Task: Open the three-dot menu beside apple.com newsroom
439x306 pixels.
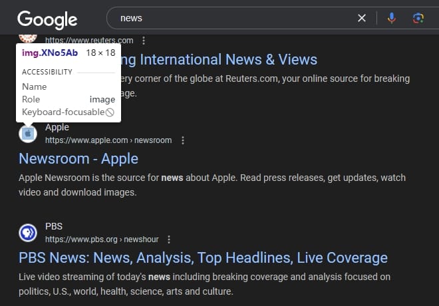Action: [x=183, y=140]
